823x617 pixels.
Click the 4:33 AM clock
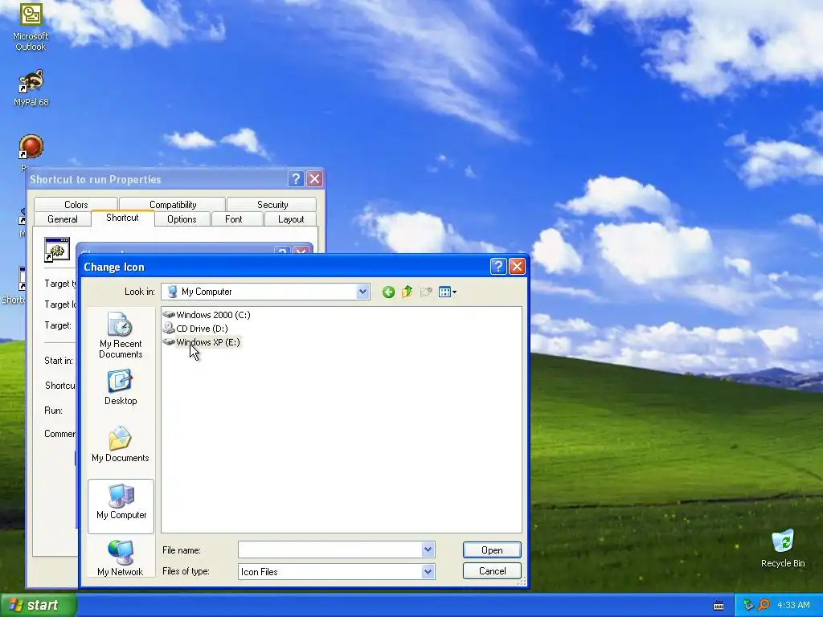coord(793,605)
